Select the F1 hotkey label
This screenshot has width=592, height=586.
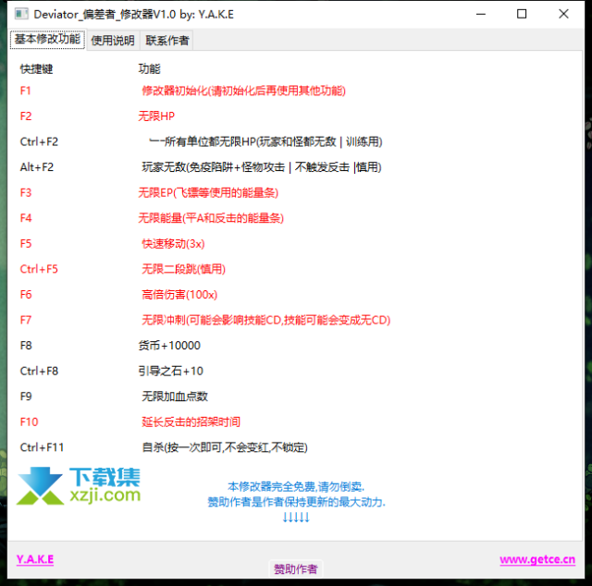click(25, 91)
